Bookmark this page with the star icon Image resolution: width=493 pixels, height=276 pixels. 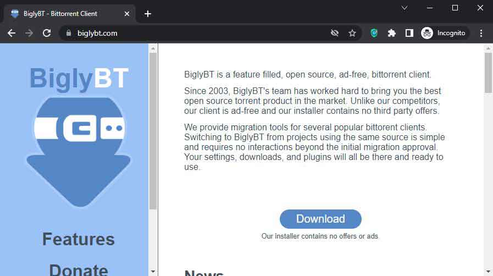[x=352, y=33]
